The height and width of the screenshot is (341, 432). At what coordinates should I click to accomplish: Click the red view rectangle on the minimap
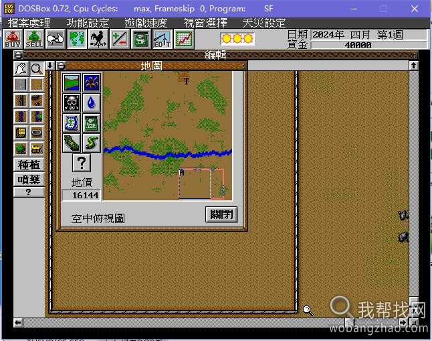[201, 184]
